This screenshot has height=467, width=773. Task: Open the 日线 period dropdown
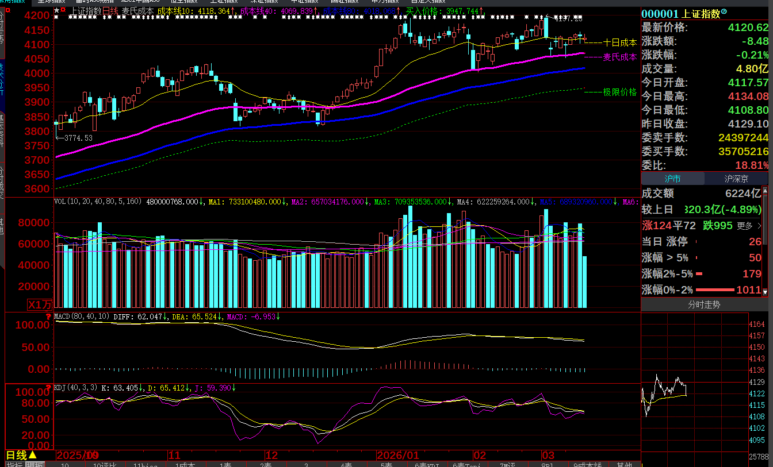click(22, 455)
